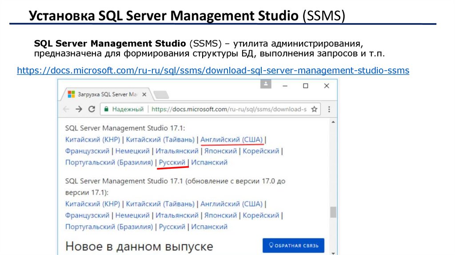Close the Chrome window

pyautogui.click(x=327, y=86)
